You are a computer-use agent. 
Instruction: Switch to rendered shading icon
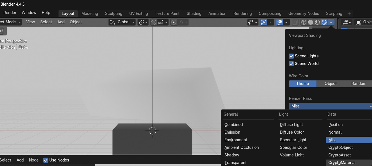tap(324, 22)
